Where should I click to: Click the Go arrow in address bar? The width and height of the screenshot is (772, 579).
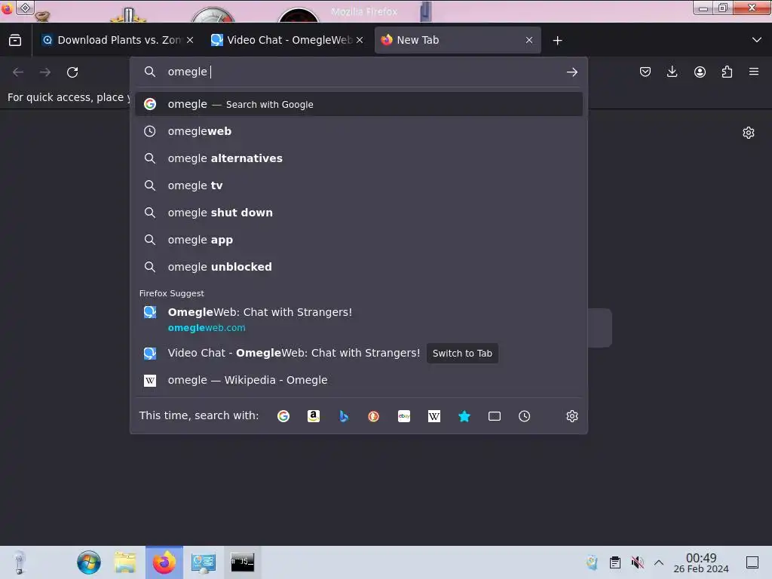tap(571, 72)
